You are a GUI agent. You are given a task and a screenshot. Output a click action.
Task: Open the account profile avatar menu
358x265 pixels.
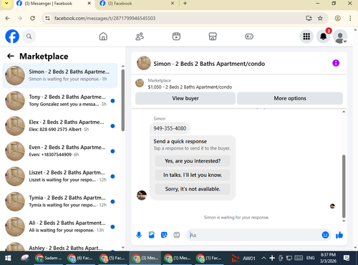click(x=340, y=37)
